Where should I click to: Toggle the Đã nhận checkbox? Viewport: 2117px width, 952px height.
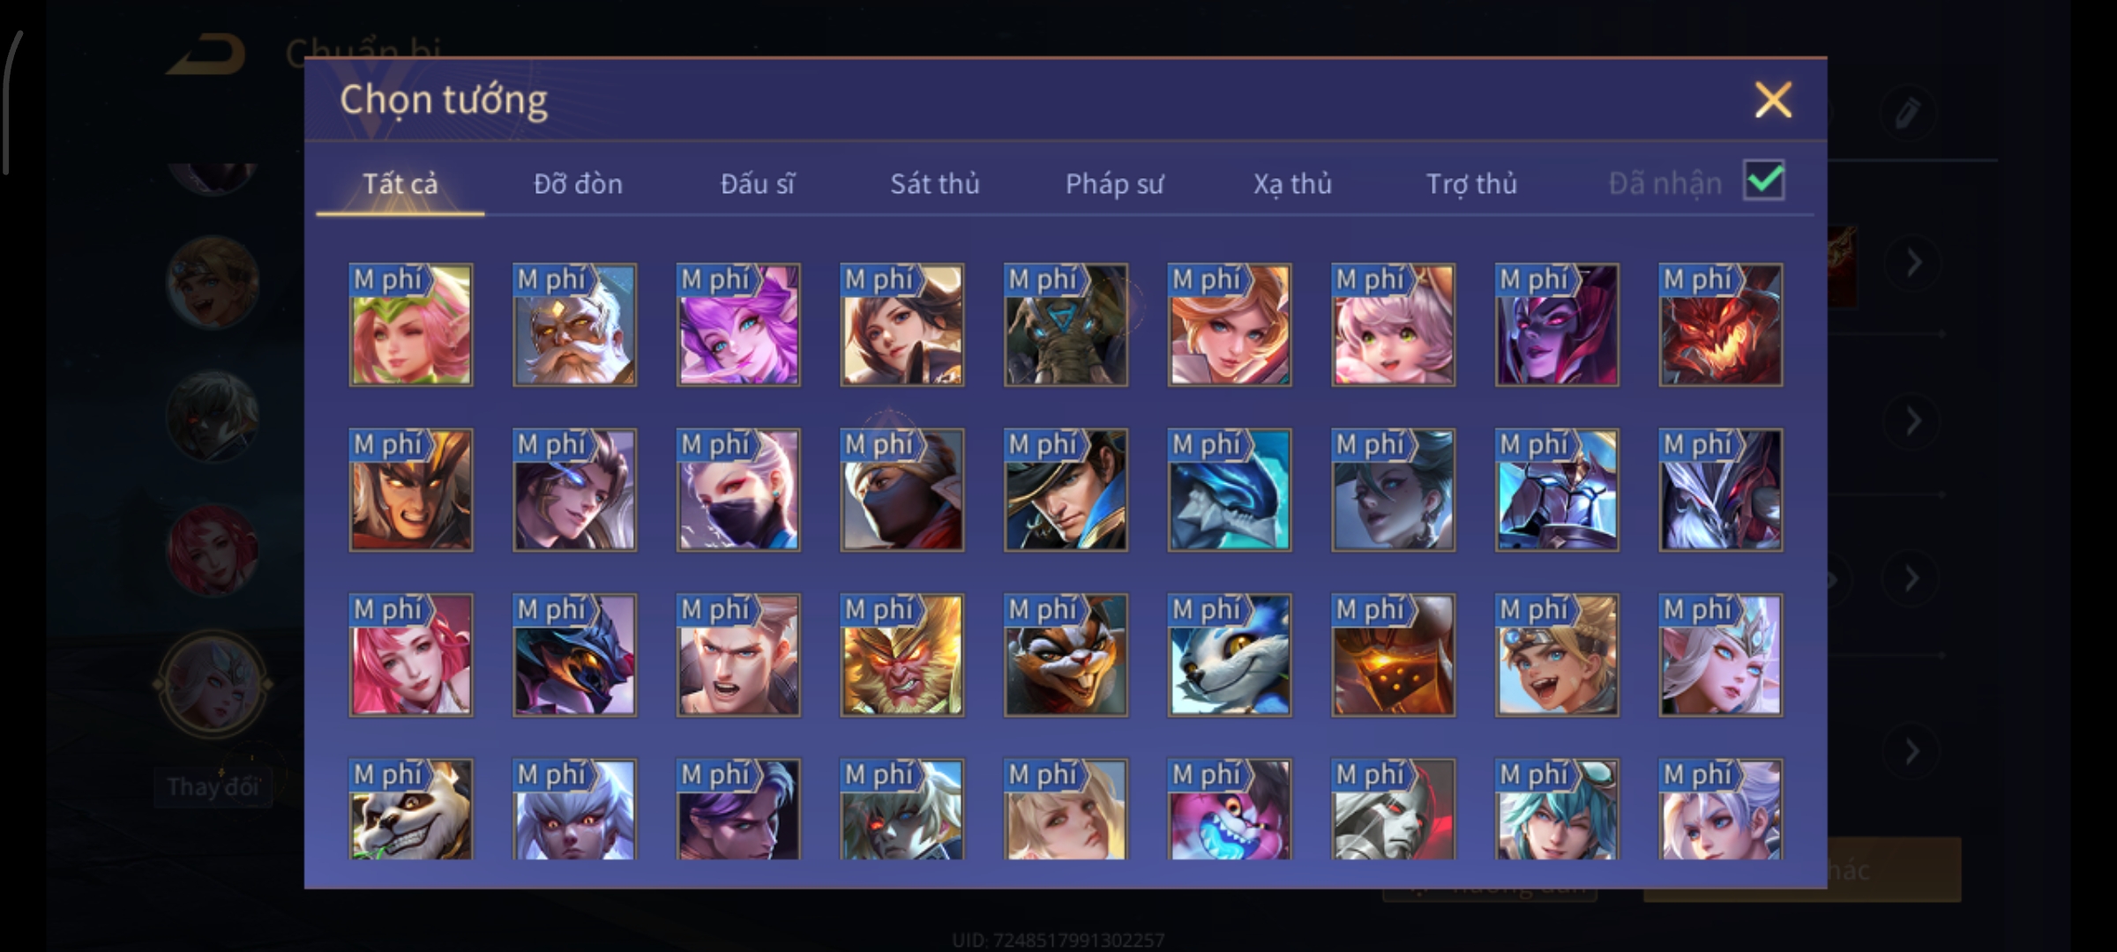tap(1763, 181)
